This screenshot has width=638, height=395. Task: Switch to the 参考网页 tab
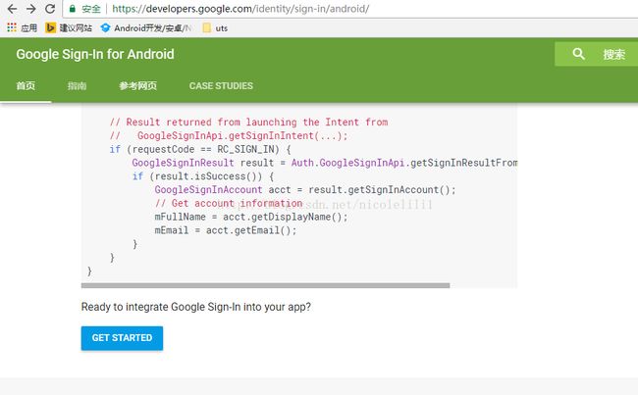point(138,85)
